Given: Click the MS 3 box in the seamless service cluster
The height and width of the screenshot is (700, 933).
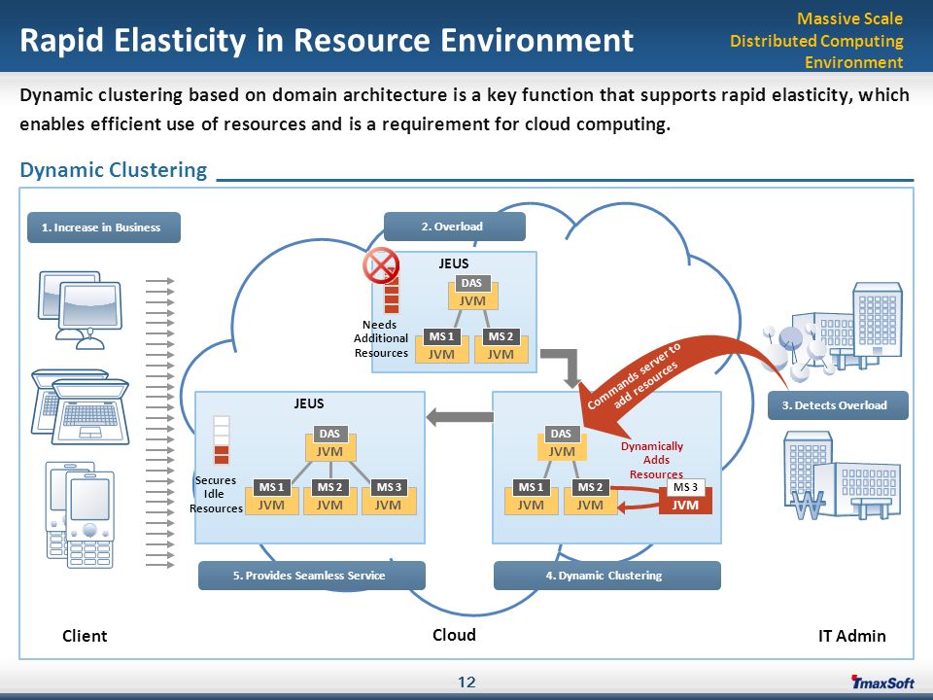Looking at the screenshot, I should [x=389, y=487].
